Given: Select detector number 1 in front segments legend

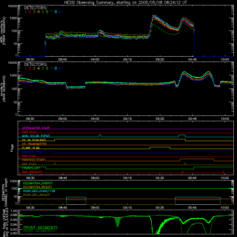Looking at the screenshot, I should [x=25, y=12].
